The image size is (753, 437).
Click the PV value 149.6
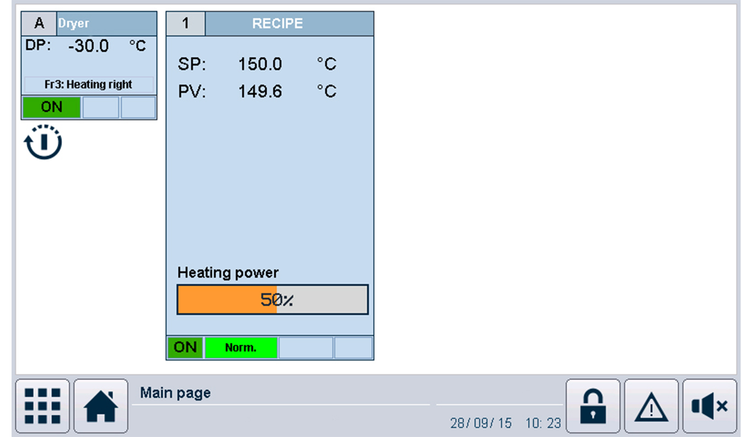tap(260, 92)
